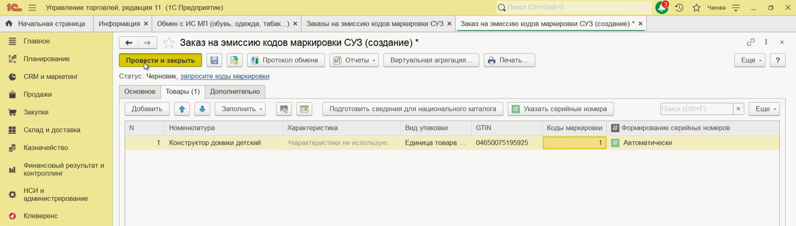Open the 1C main menu hamburger icon
Viewport: 796px width, 226px height.
(32, 8)
